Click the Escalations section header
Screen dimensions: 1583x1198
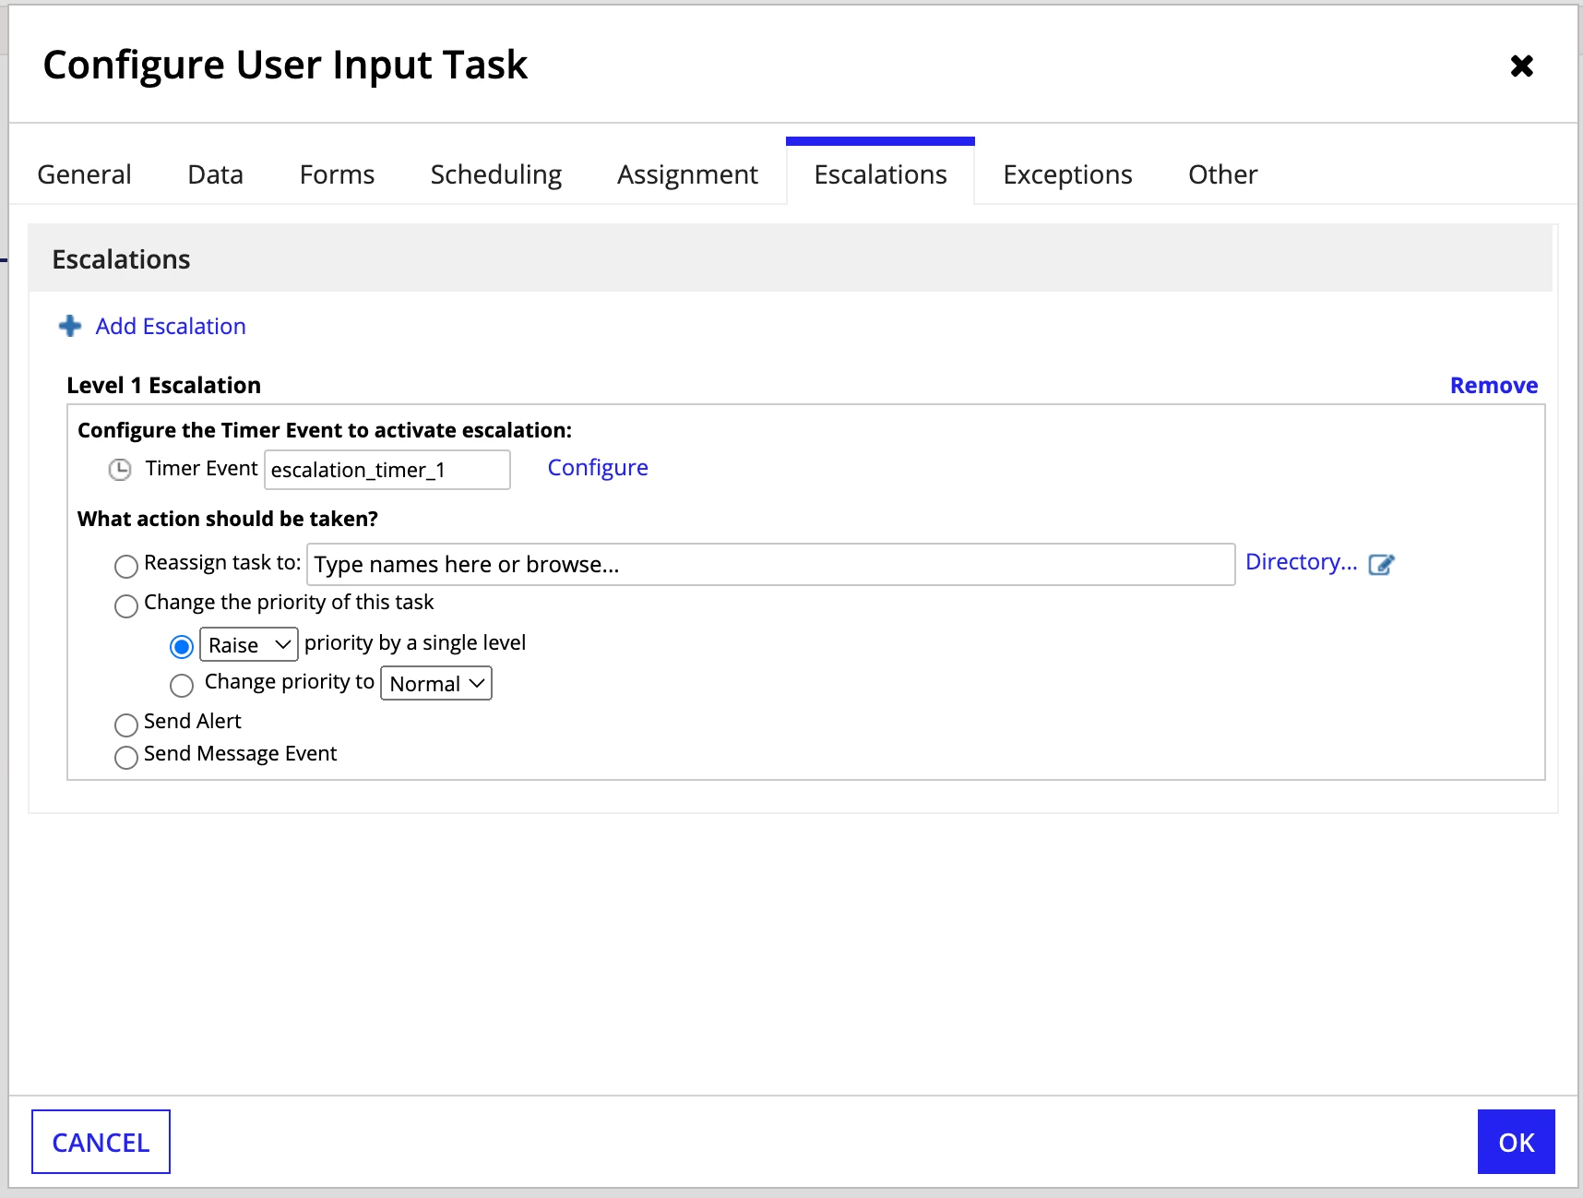pyautogui.click(x=791, y=258)
